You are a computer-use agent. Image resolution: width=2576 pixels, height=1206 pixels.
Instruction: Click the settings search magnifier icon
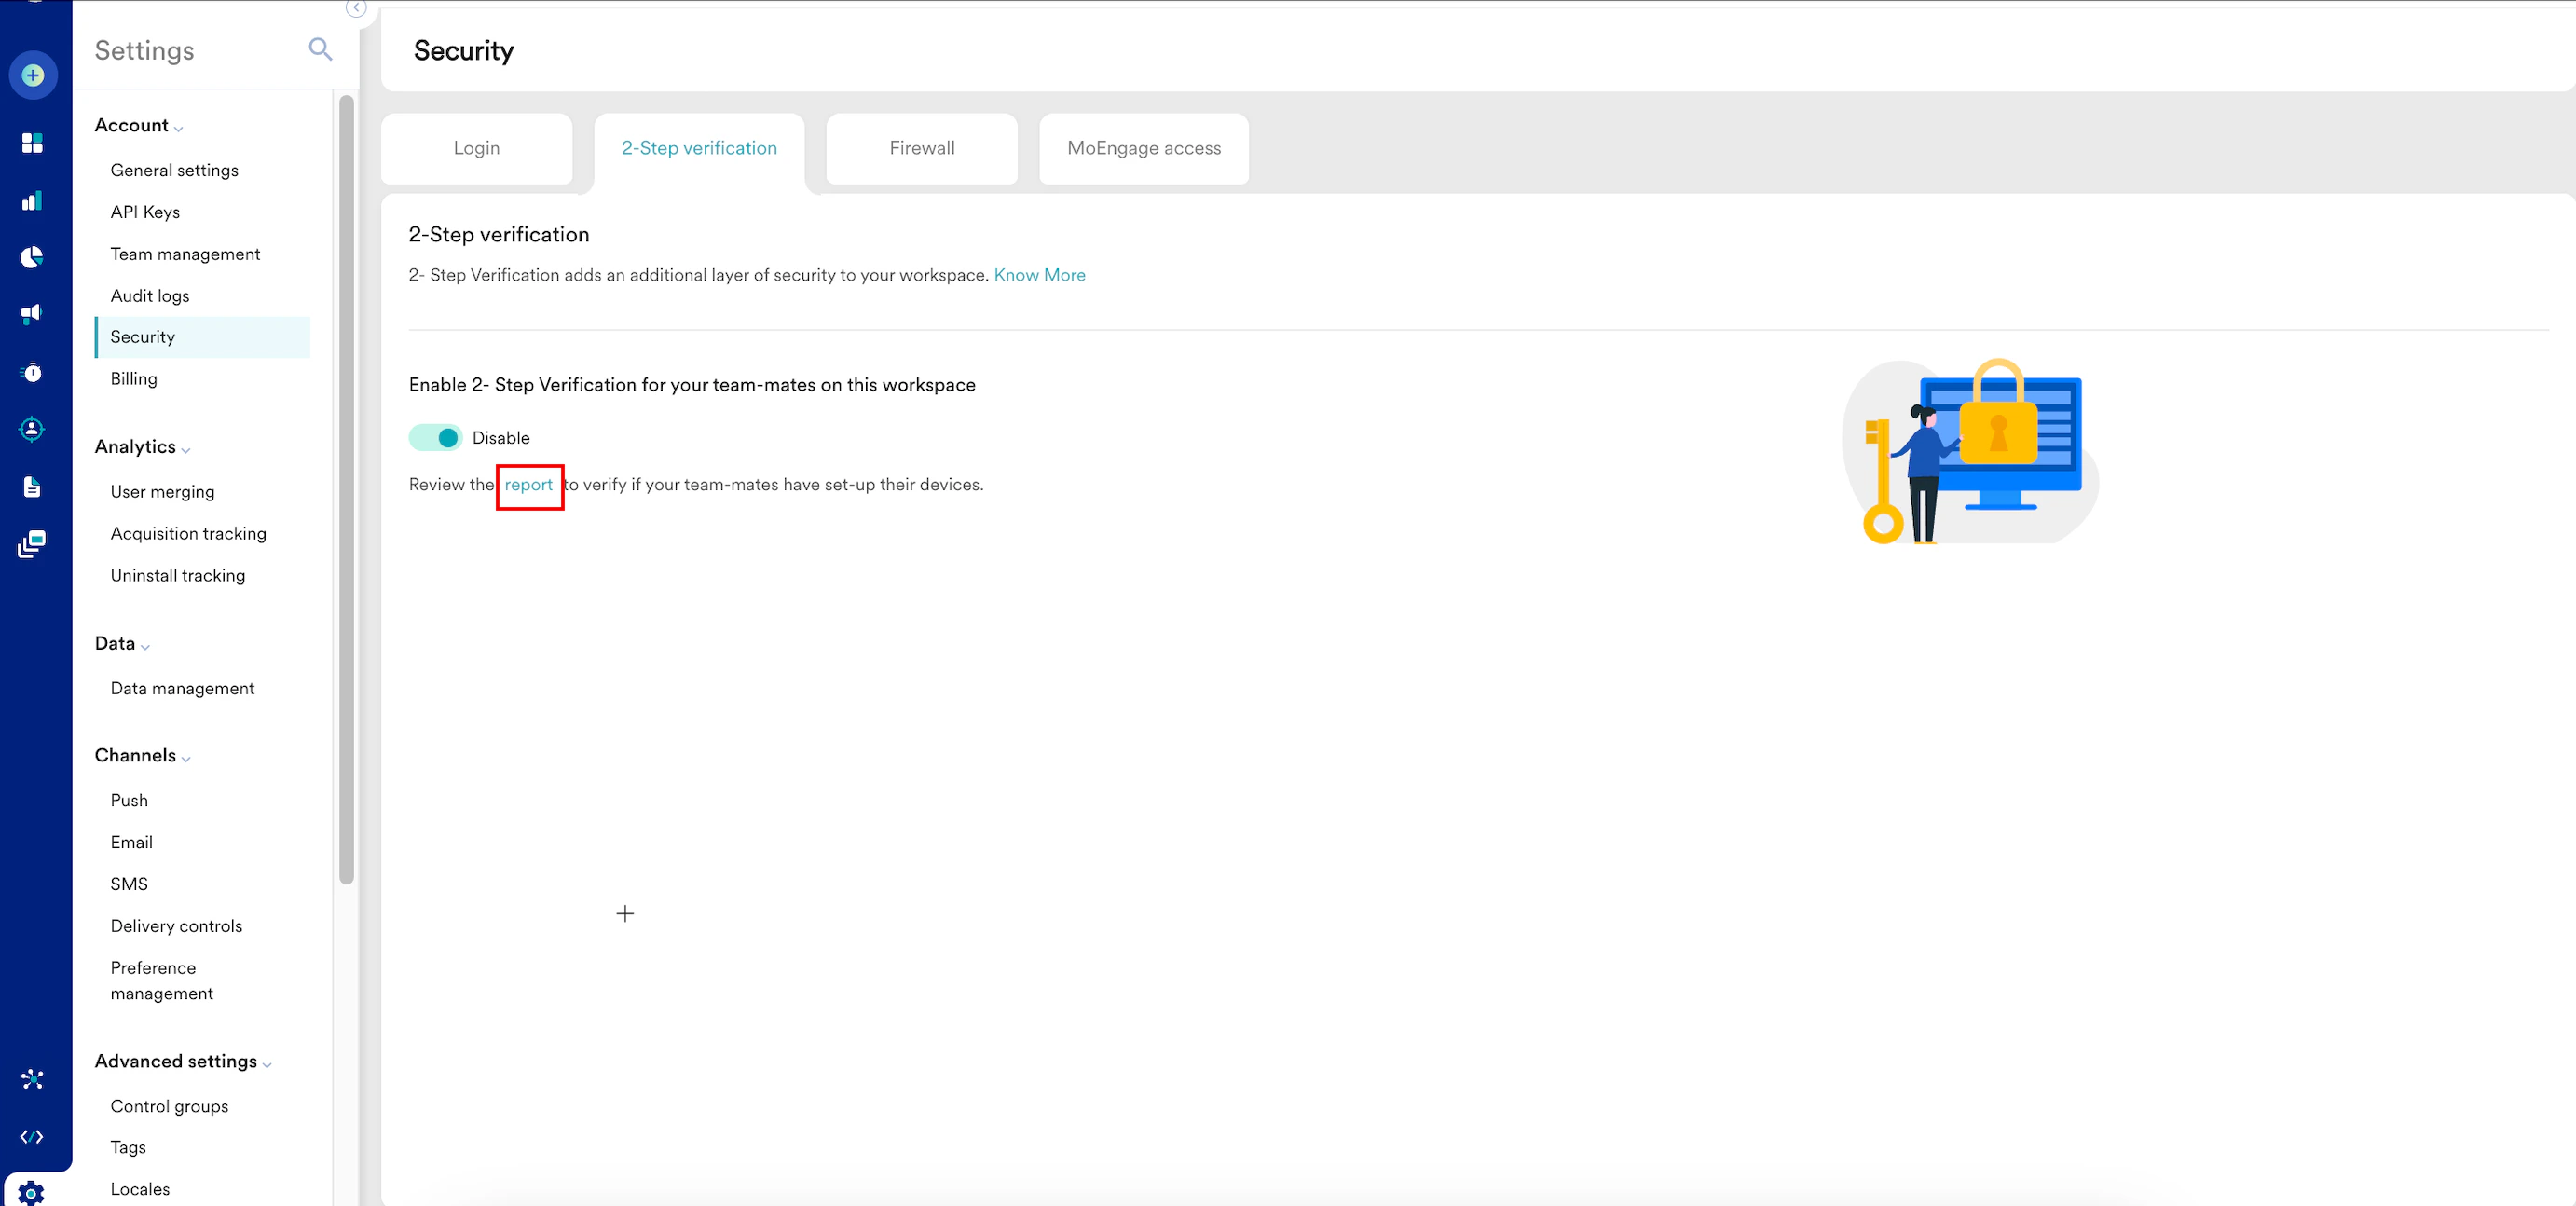320,49
